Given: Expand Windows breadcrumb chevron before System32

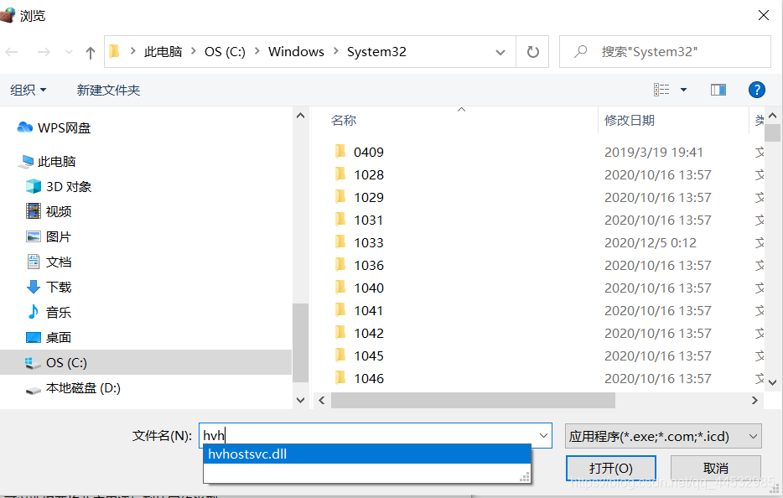Looking at the screenshot, I should coord(335,51).
